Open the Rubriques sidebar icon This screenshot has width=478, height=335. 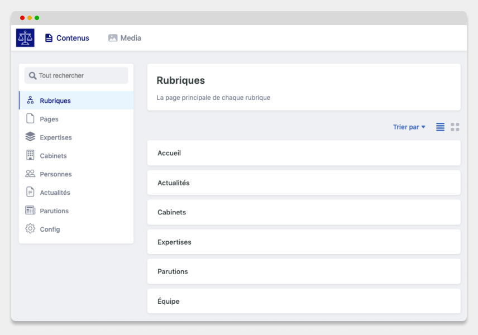[x=30, y=100]
